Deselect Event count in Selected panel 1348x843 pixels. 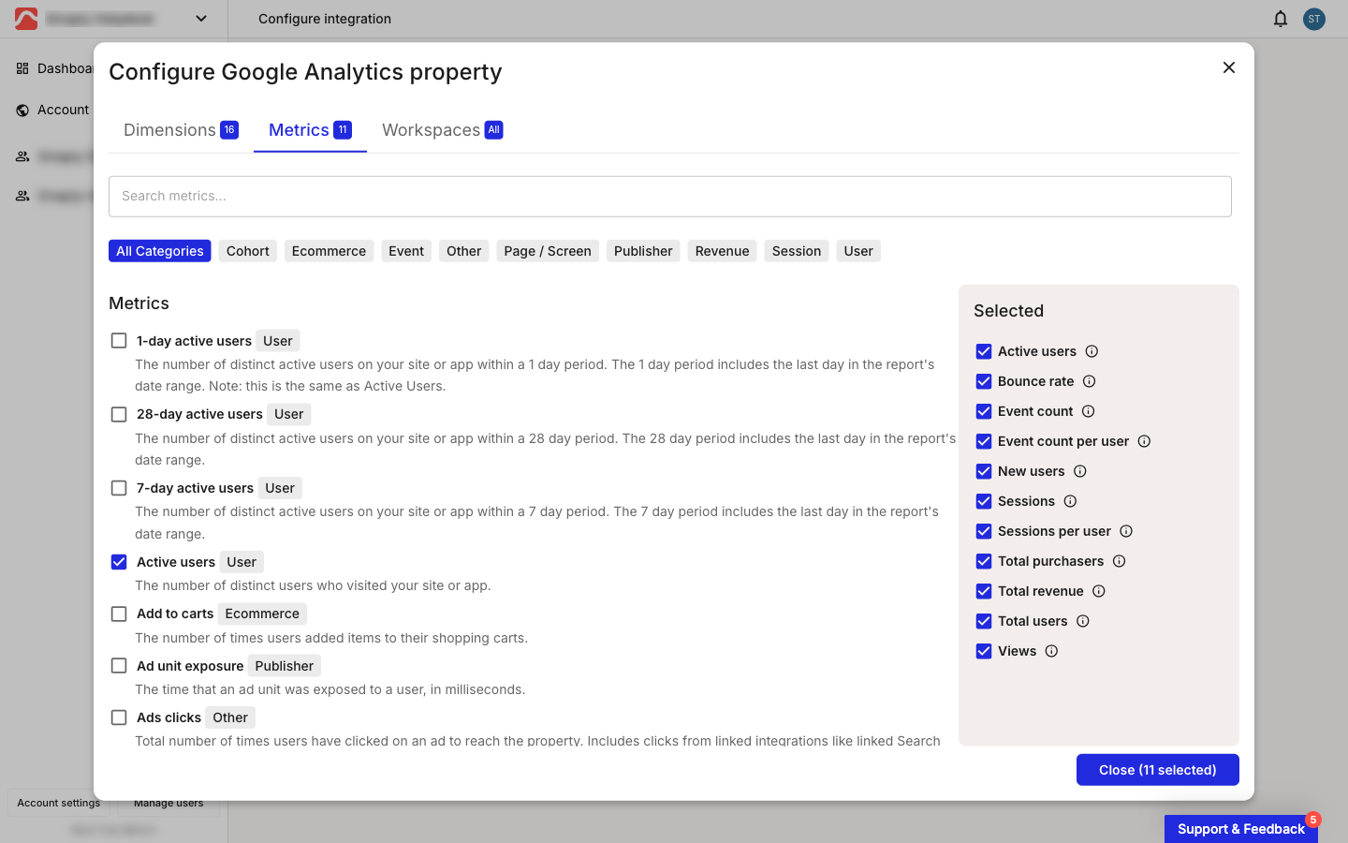(x=984, y=411)
